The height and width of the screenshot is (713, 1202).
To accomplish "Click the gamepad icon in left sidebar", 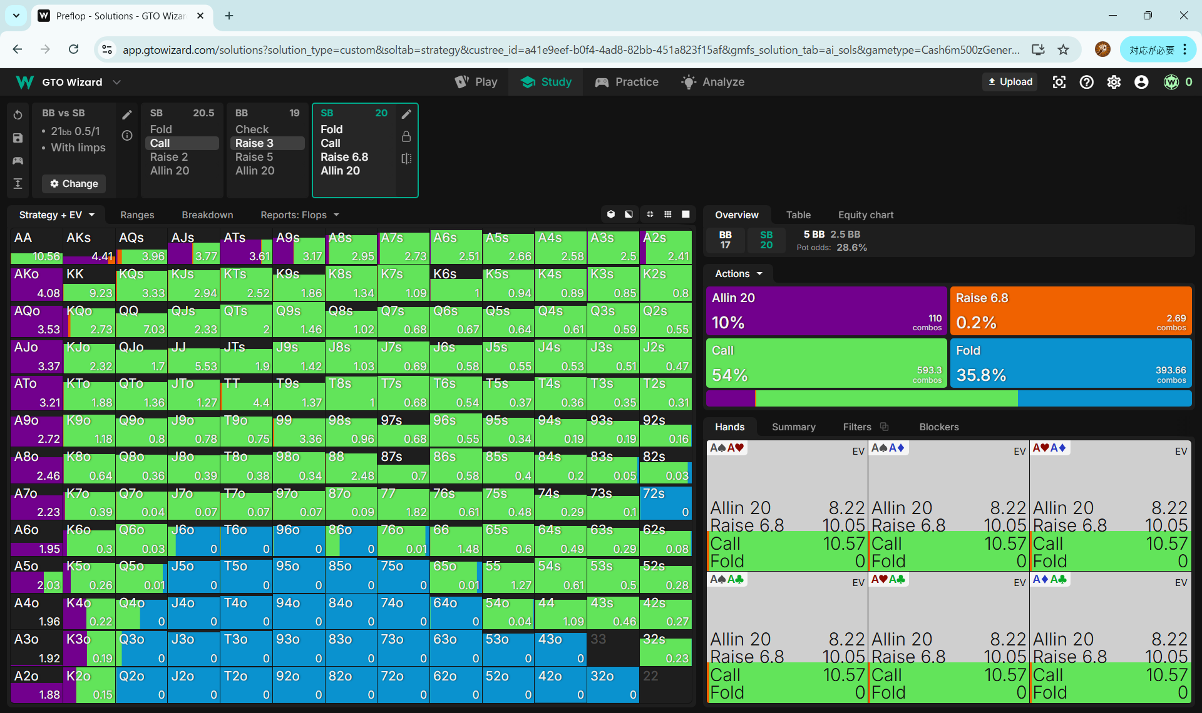I will click(18, 161).
